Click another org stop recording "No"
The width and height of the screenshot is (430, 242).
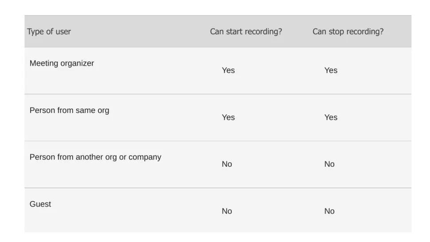[329, 164]
